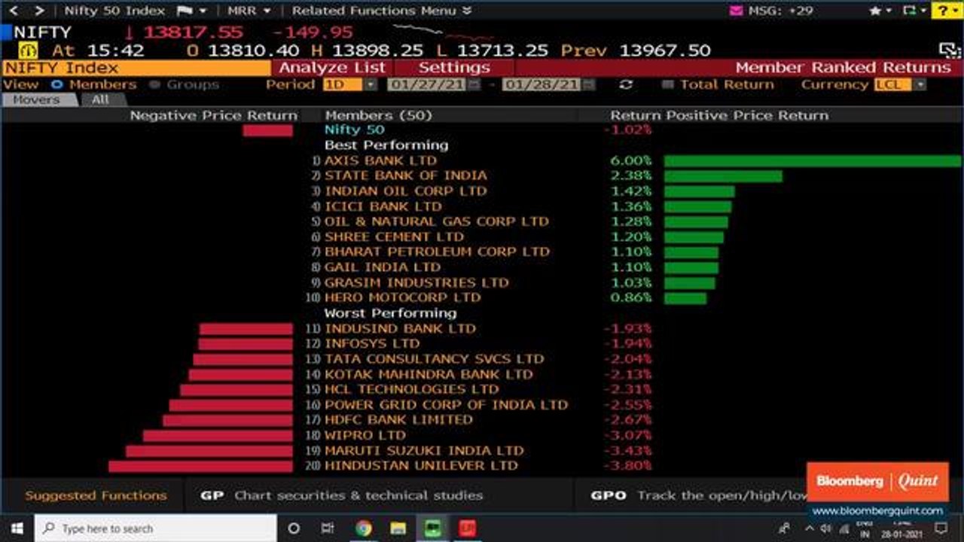
Task: Select MARUTI SUZUKI INDIA LTD row
Action: (x=424, y=450)
